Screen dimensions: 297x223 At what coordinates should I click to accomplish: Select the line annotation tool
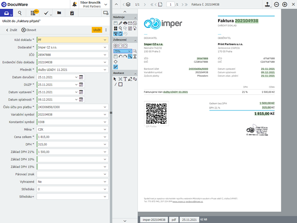tap(115, 84)
